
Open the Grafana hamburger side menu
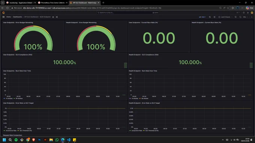pos(3,17)
